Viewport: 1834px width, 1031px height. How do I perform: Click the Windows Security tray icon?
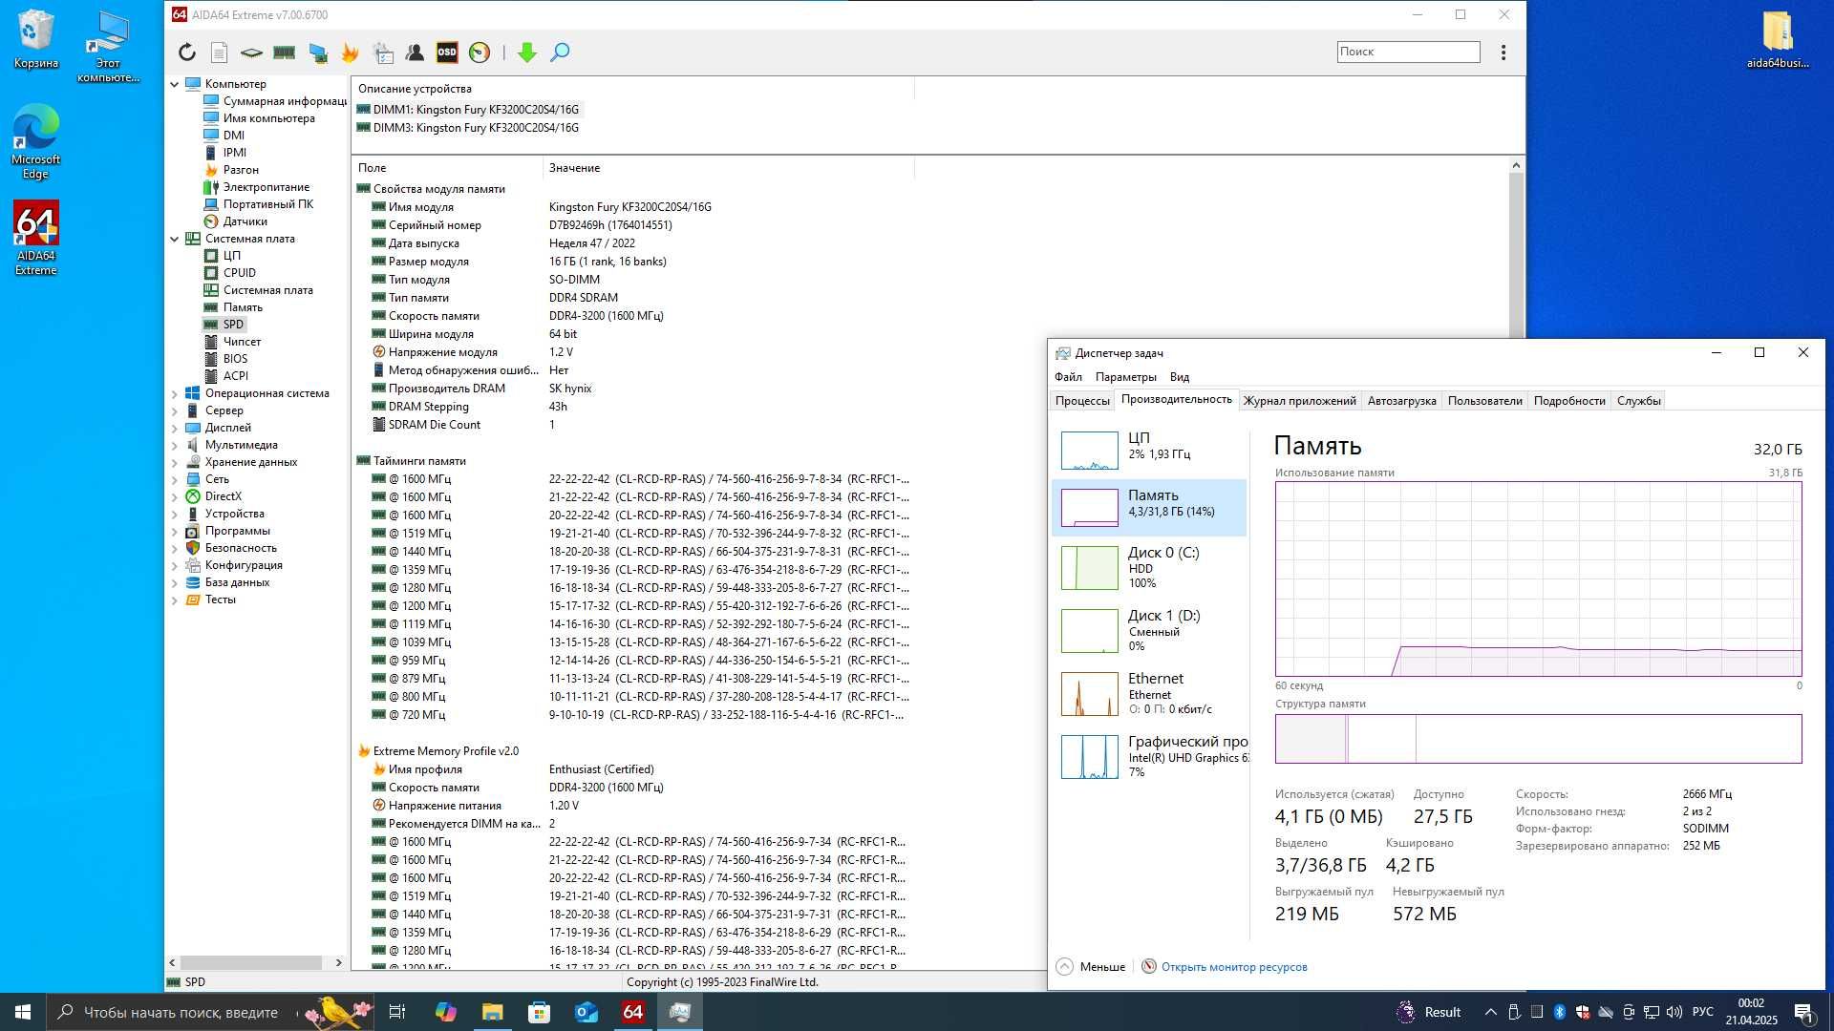[1583, 1012]
